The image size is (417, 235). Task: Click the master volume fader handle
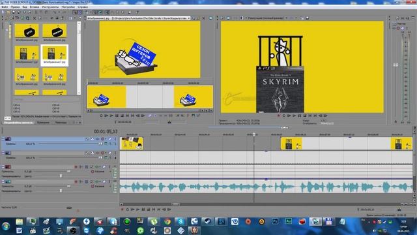(x=395, y=65)
